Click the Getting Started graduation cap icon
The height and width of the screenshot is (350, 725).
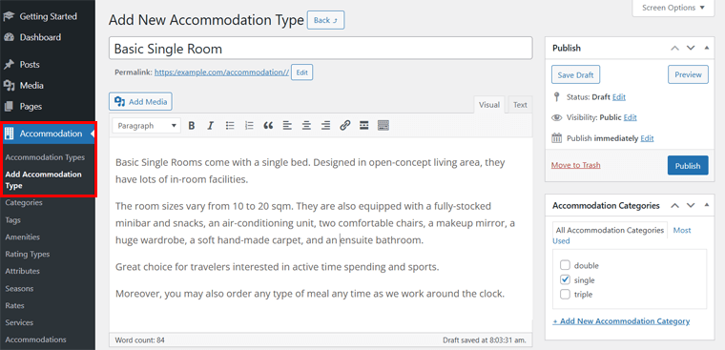(x=9, y=16)
